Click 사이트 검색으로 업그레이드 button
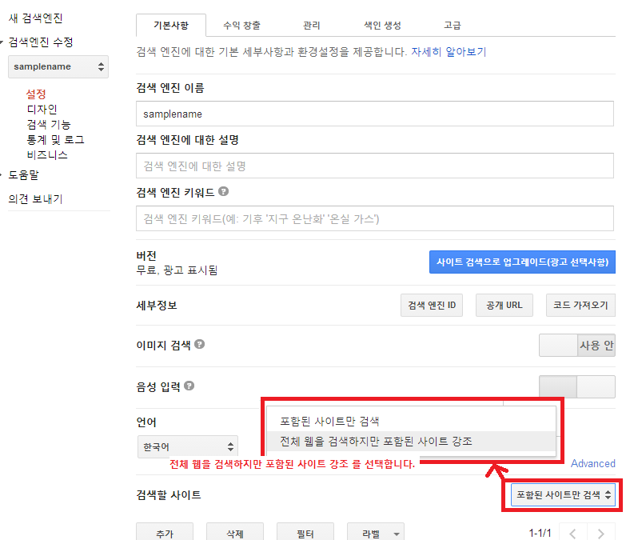The height and width of the screenshot is (540, 634). [522, 262]
